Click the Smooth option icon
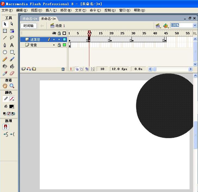 6,134
